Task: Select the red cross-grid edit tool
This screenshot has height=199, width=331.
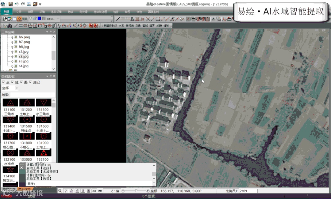Action: [x=137, y=19]
